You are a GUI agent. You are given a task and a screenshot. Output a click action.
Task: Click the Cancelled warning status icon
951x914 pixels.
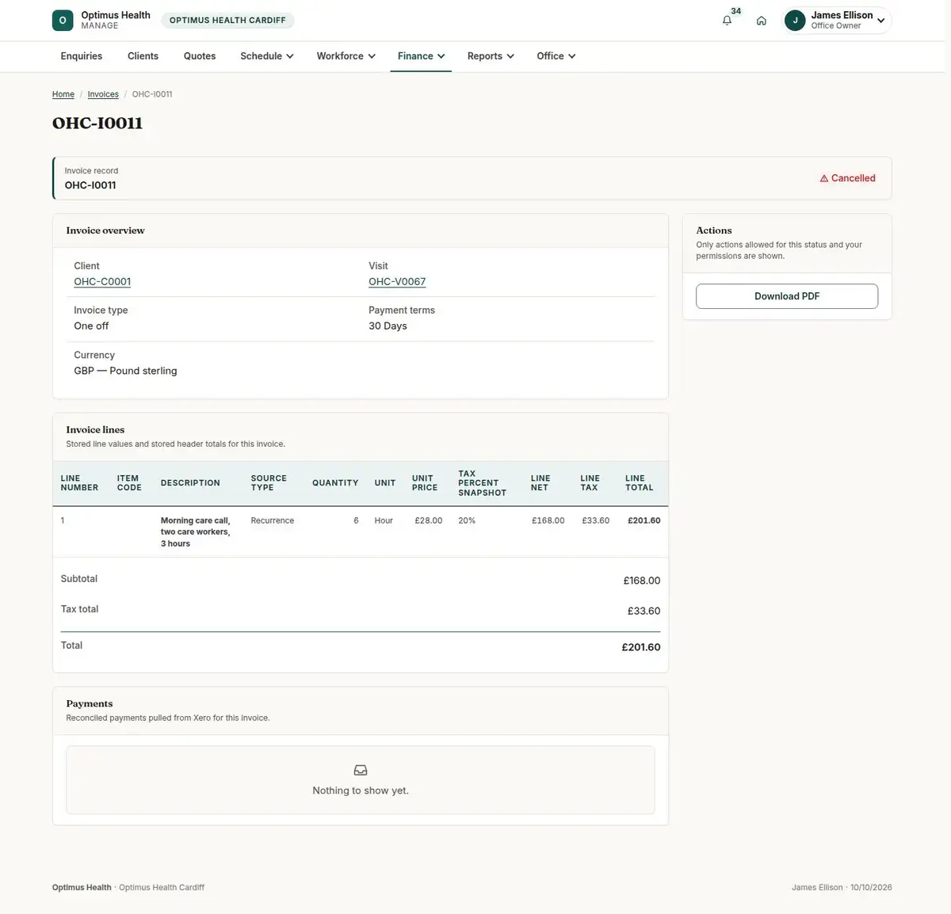coord(824,179)
